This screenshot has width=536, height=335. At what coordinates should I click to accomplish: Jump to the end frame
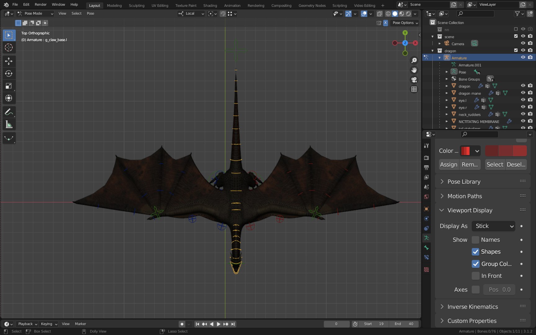pos(233,324)
